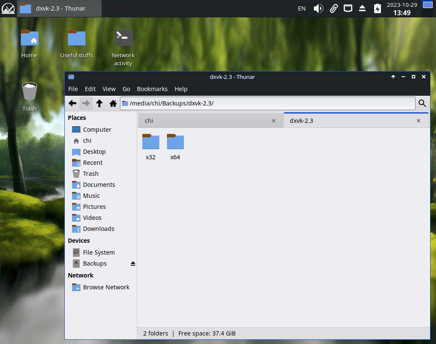436x344 pixels.
Task: Select File System under Devices
Action: pos(98,252)
